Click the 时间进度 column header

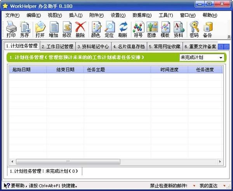[x=169, y=70]
